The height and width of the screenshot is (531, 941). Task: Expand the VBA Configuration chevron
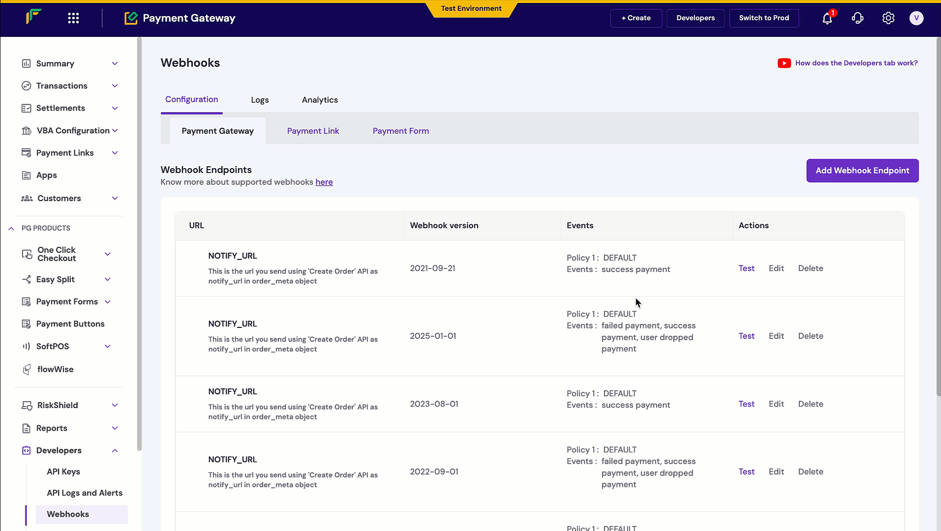[x=115, y=130]
